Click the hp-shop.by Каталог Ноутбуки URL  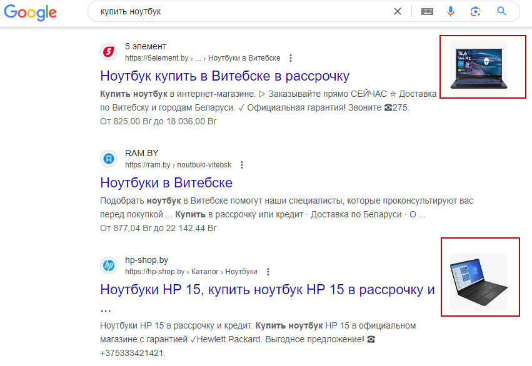191,272
